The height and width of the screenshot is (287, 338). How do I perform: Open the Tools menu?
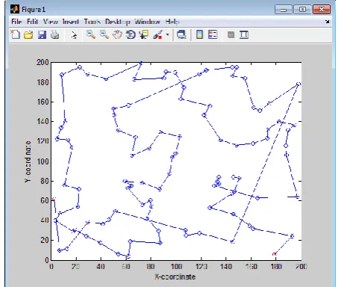click(x=93, y=22)
